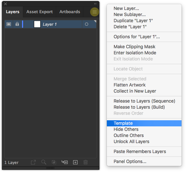Select Duplicate "Layer 1"
Screen dimensions: 187x173
pos(144,21)
